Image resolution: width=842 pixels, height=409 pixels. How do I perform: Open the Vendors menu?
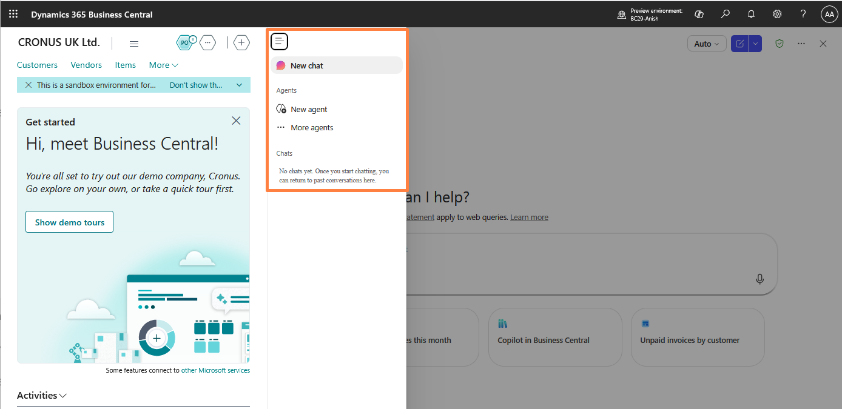click(86, 65)
